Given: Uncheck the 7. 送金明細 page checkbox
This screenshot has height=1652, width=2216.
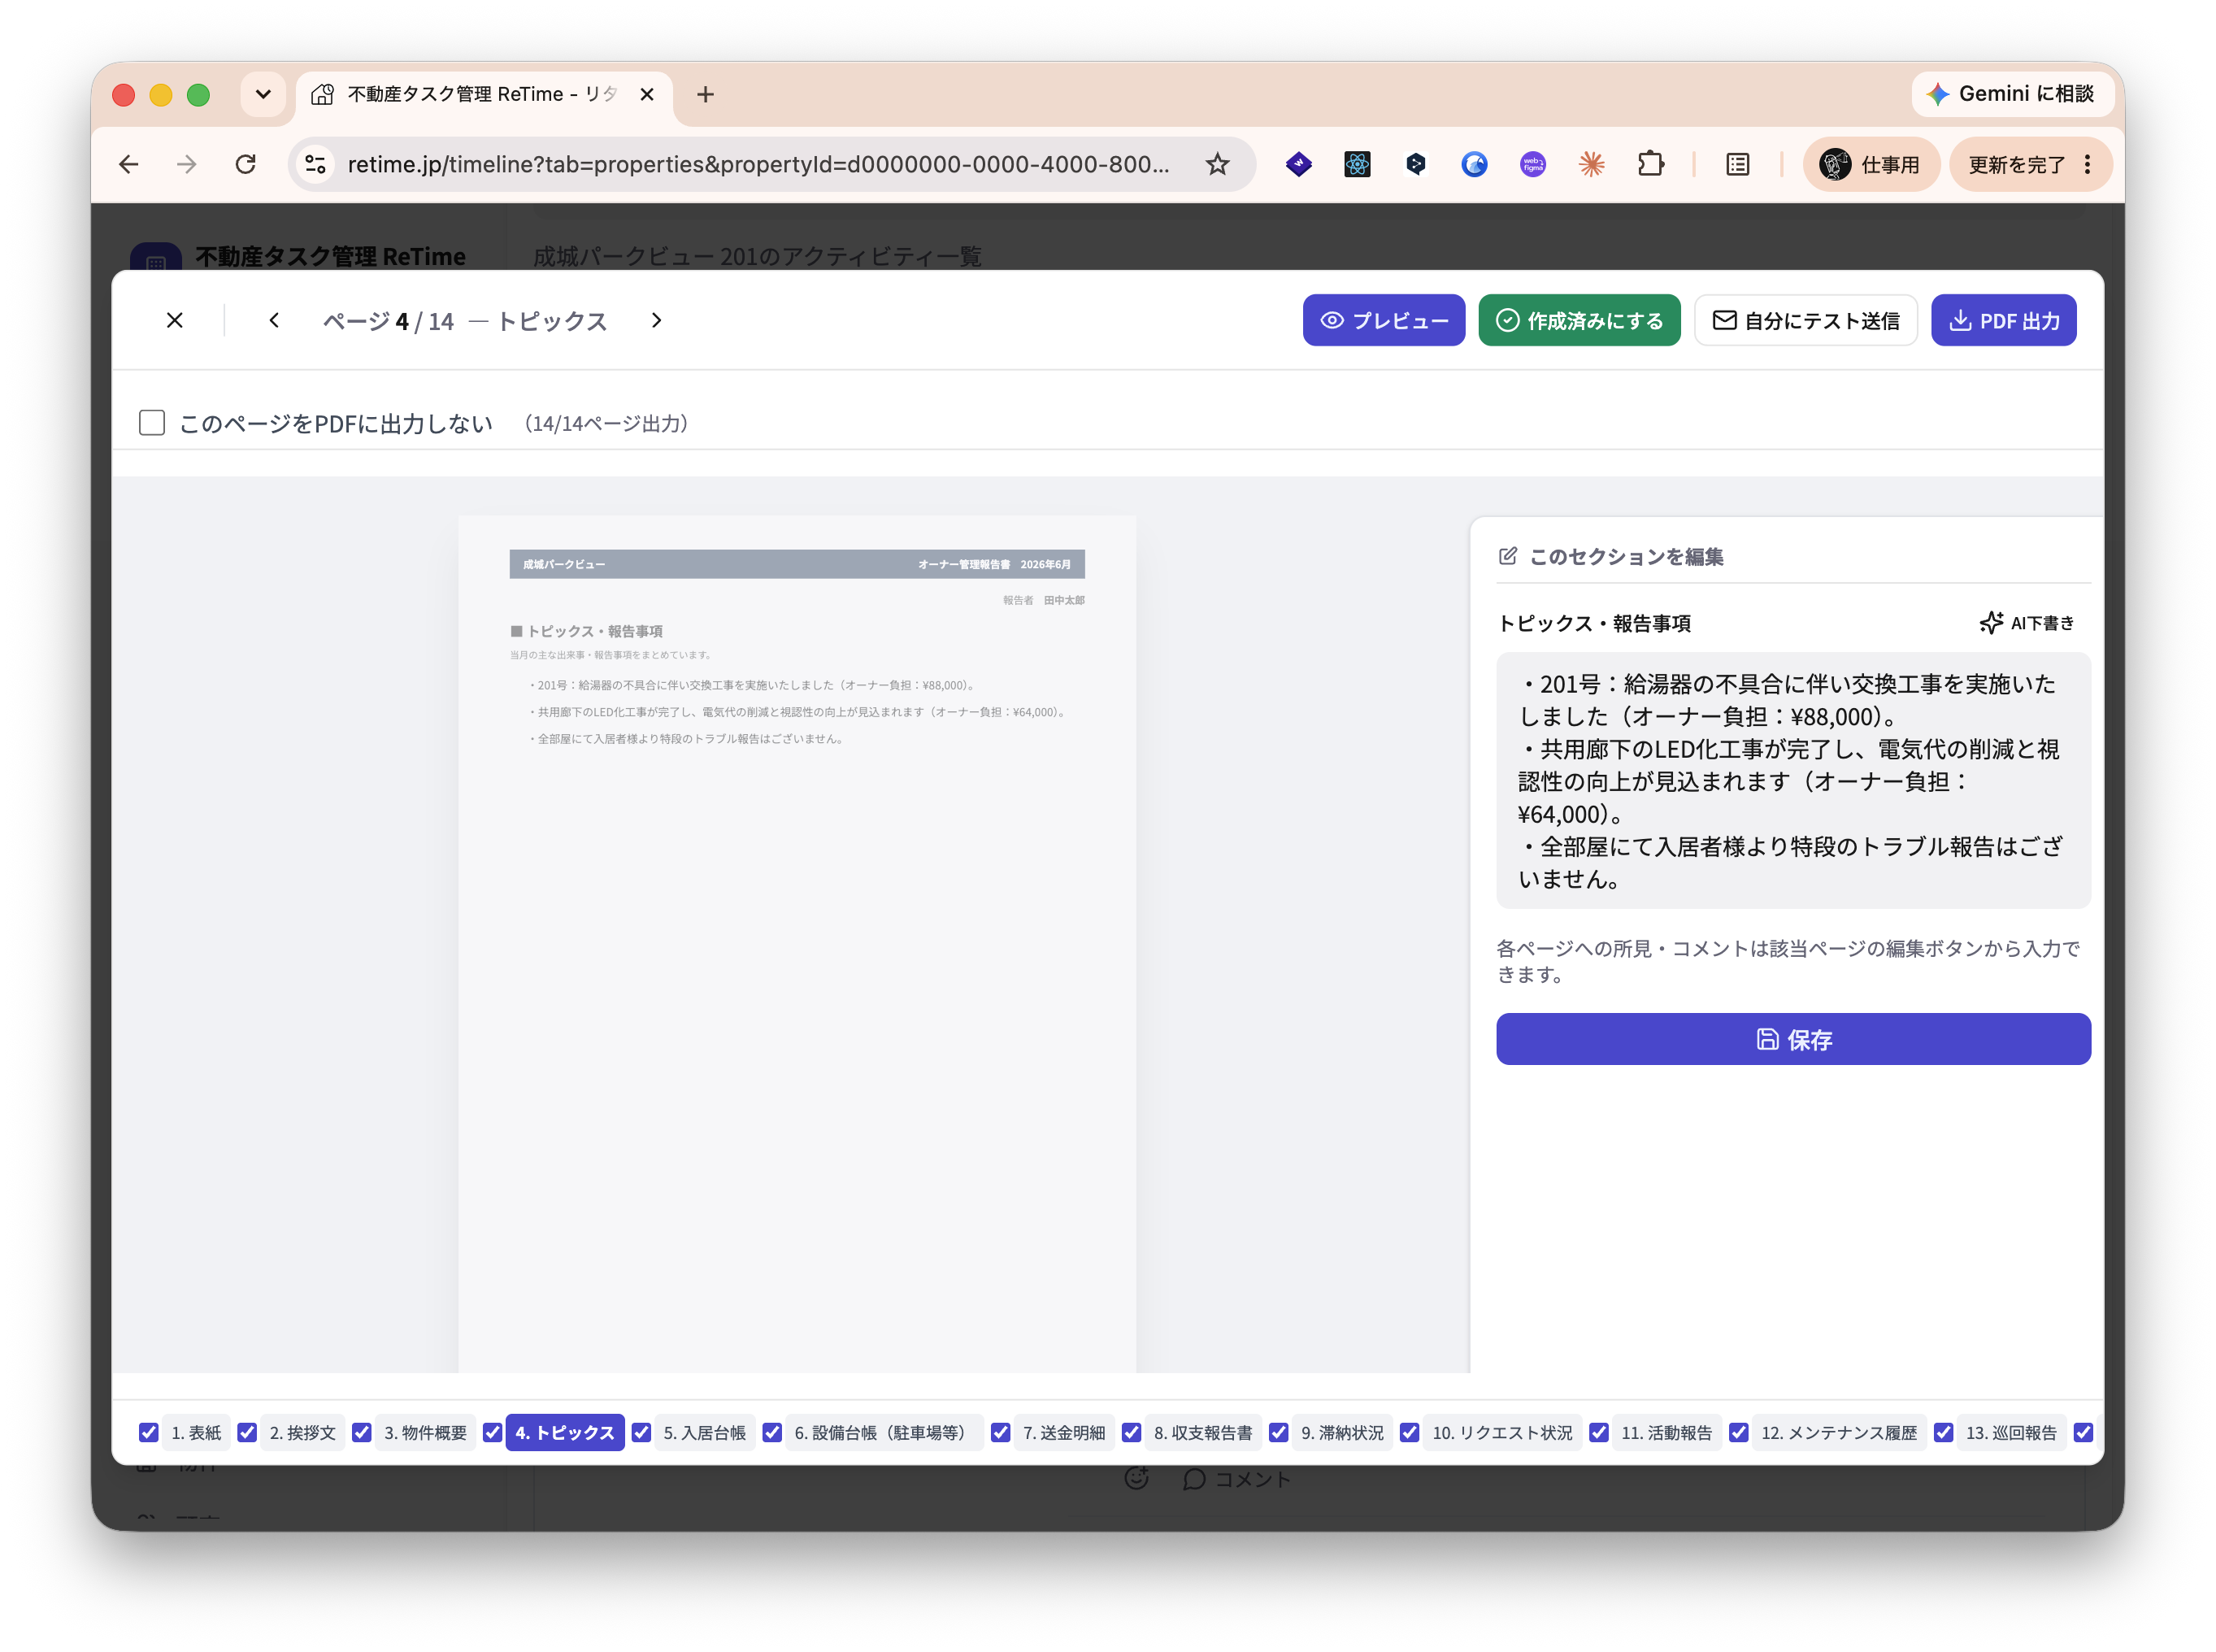Looking at the screenshot, I should [1000, 1432].
